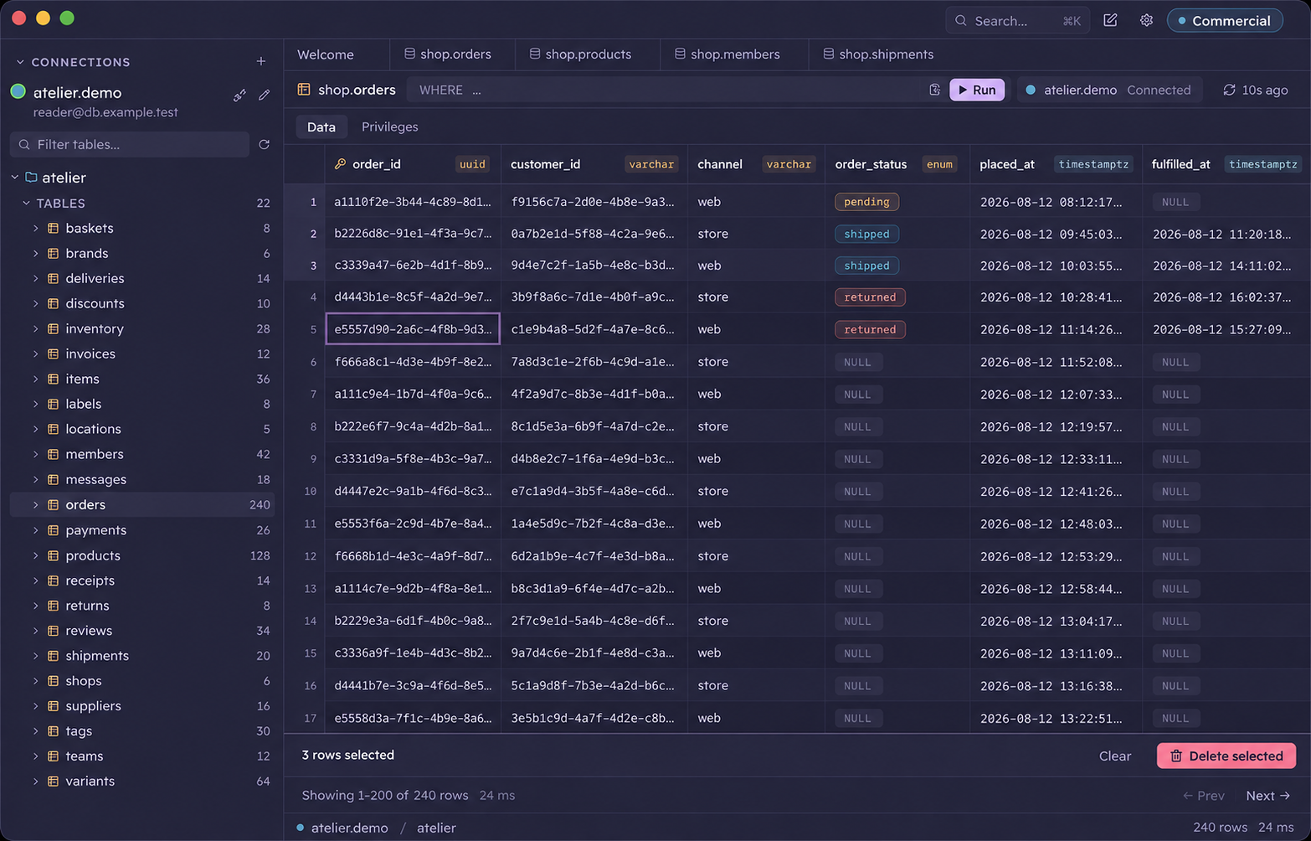Delete the selected rows
This screenshot has width=1311, height=841.
pos(1226,756)
